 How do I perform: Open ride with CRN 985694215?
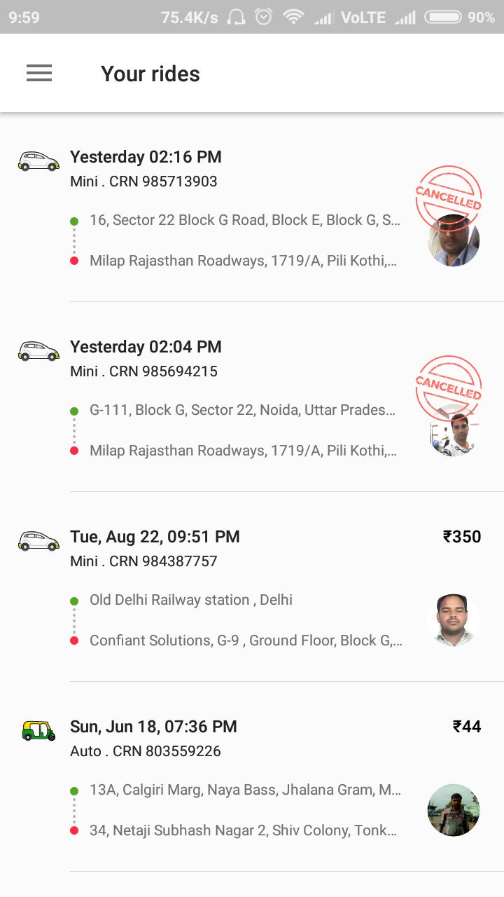pos(143,371)
